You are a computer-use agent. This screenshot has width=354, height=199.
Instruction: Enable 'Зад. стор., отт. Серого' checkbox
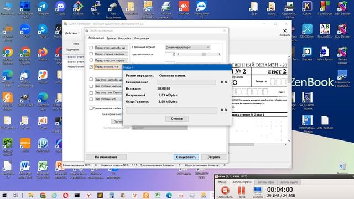[91, 92]
